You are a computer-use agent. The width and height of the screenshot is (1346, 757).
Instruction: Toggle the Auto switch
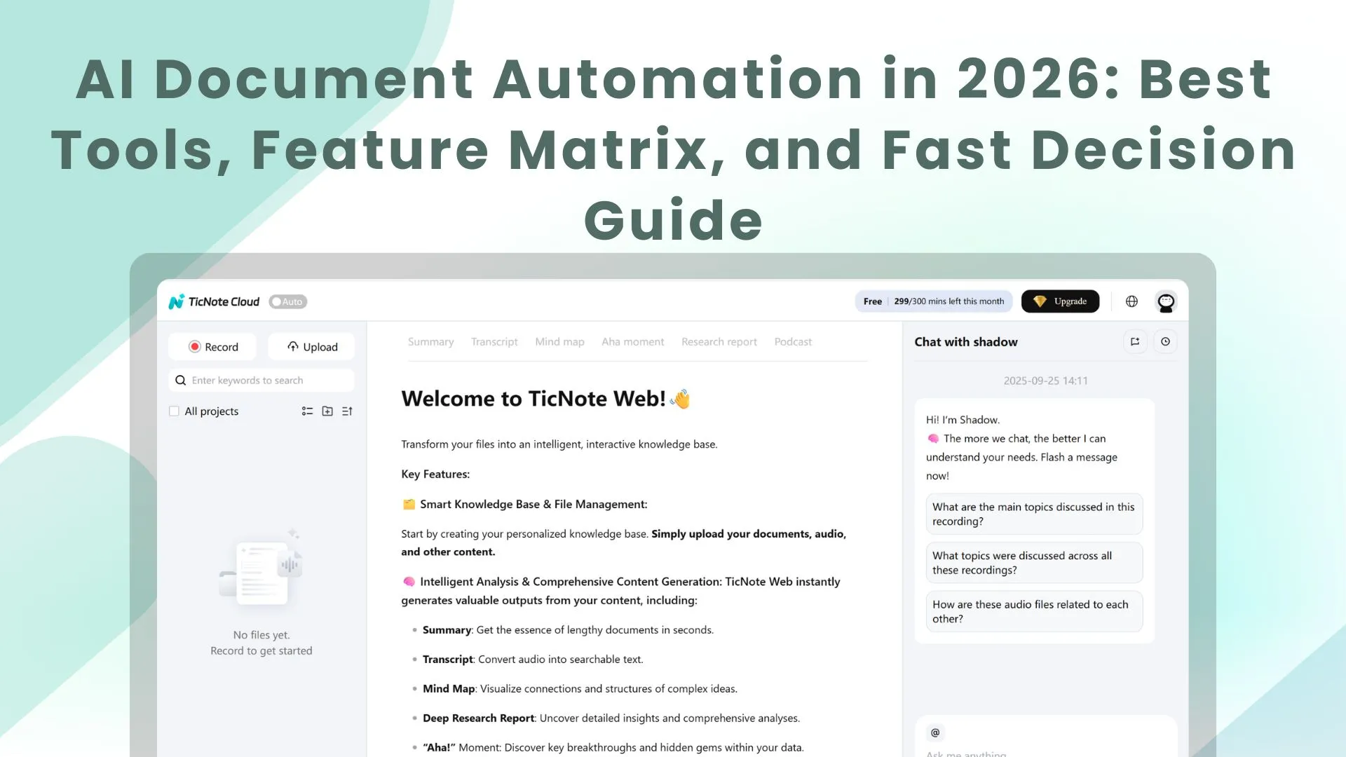pos(288,301)
